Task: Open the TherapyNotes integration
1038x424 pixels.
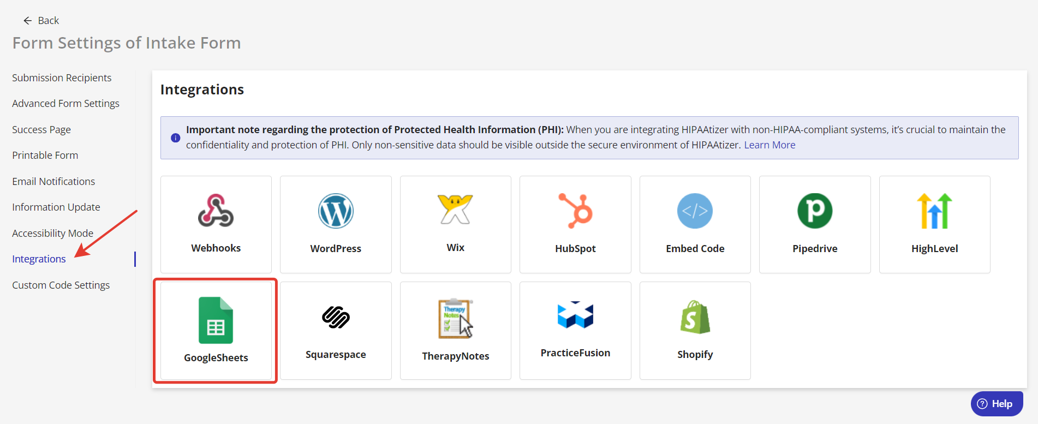Action: pyautogui.click(x=455, y=330)
